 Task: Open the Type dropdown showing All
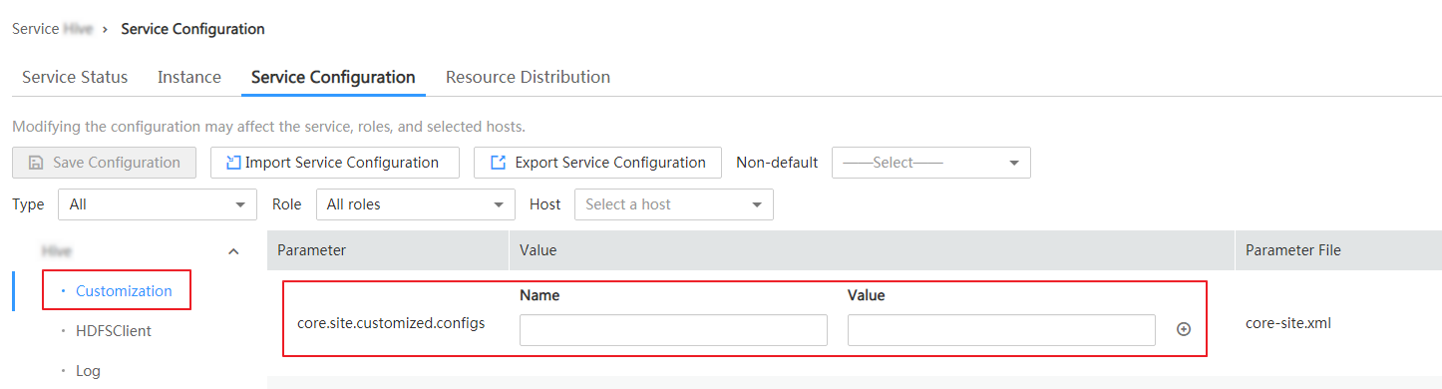[158, 204]
